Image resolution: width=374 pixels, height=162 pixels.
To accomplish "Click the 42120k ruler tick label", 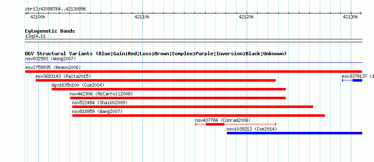I will click(246, 17).
